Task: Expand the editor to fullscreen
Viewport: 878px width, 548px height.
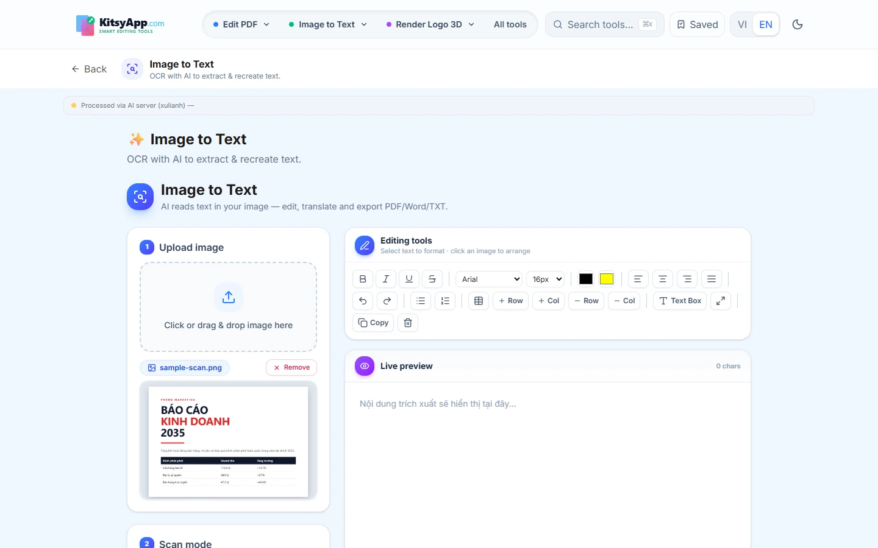Action: (x=721, y=301)
